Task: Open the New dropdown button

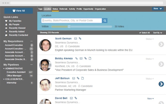Action: pos(157,9)
